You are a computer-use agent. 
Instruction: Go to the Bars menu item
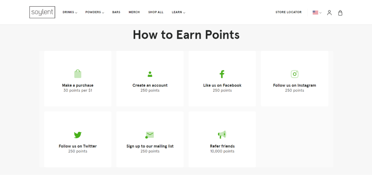pyautogui.click(x=116, y=12)
